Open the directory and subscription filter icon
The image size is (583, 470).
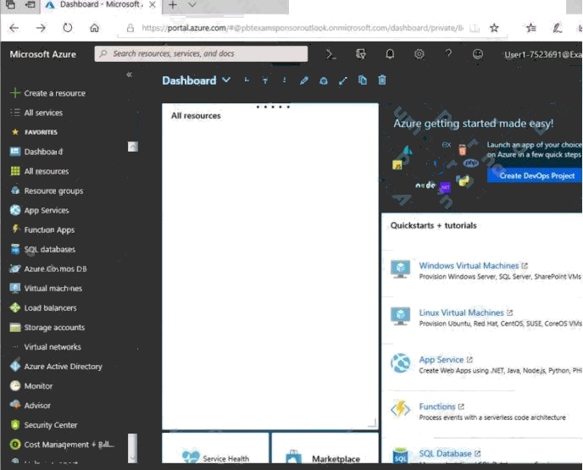[x=361, y=54]
